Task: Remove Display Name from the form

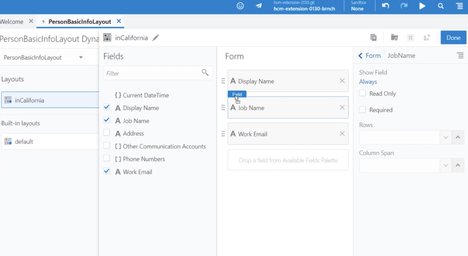Action: pos(342,81)
